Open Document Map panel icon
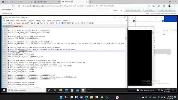This screenshot has height=100, width=178. [x=68, y=23]
